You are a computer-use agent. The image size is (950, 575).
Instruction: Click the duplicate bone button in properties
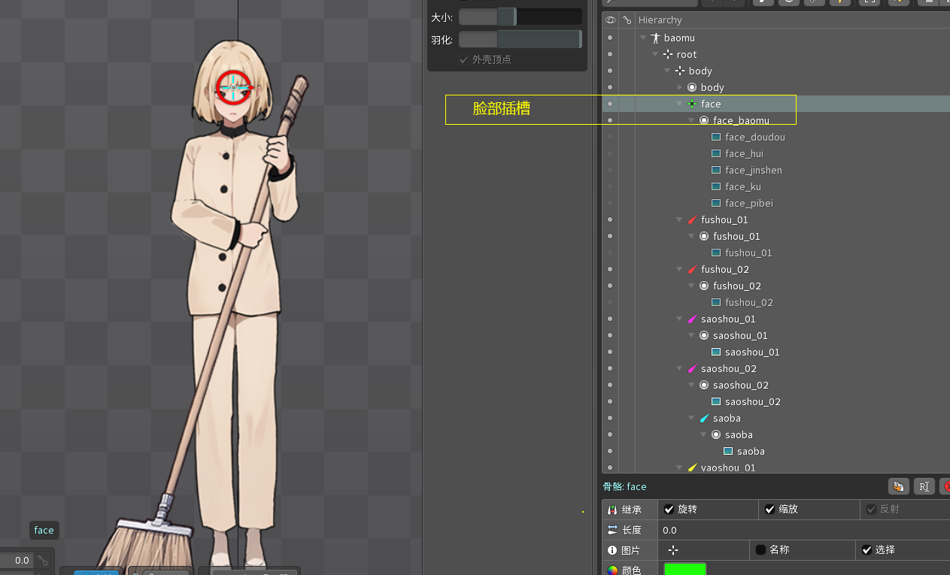897,486
